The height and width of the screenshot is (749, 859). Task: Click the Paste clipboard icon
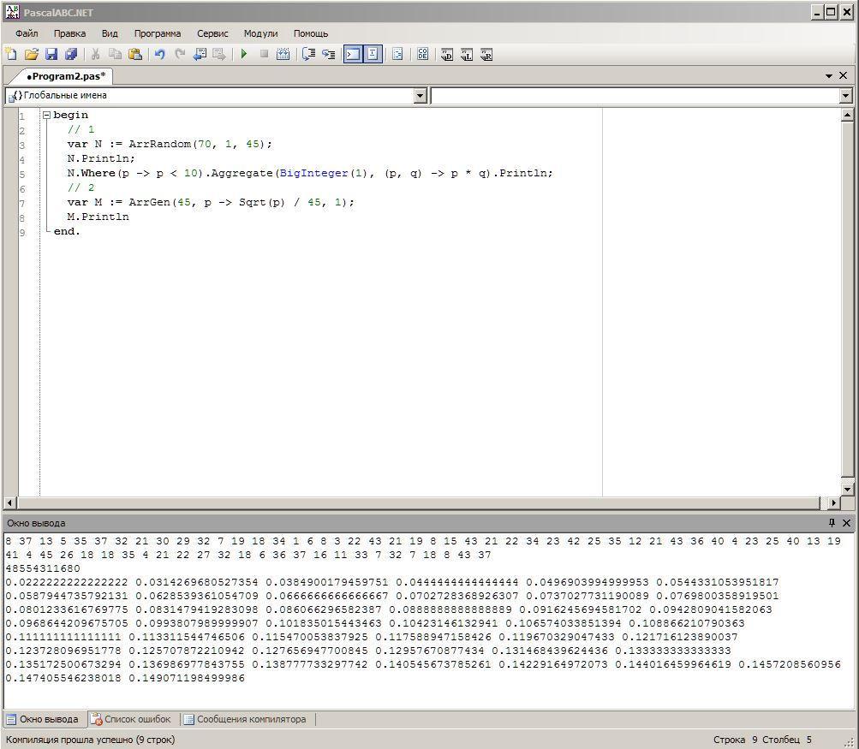(x=135, y=54)
